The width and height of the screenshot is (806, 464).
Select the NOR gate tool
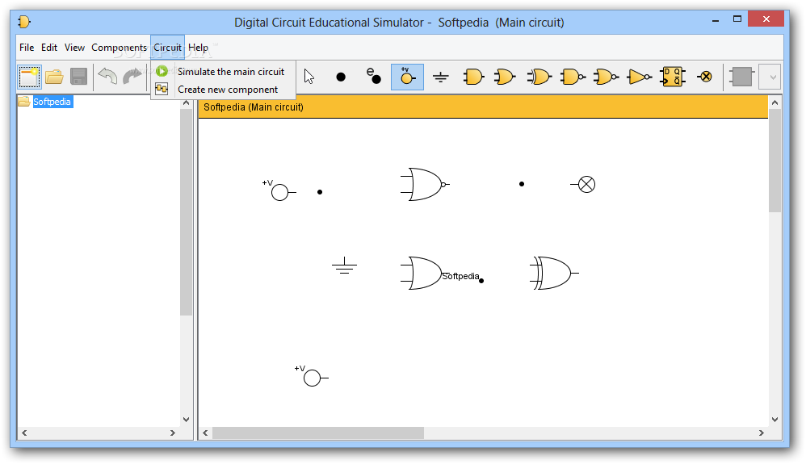(x=606, y=77)
